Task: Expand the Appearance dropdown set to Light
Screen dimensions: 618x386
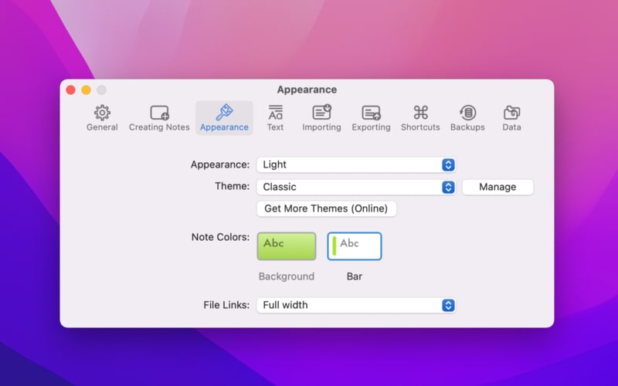Action: coord(356,164)
